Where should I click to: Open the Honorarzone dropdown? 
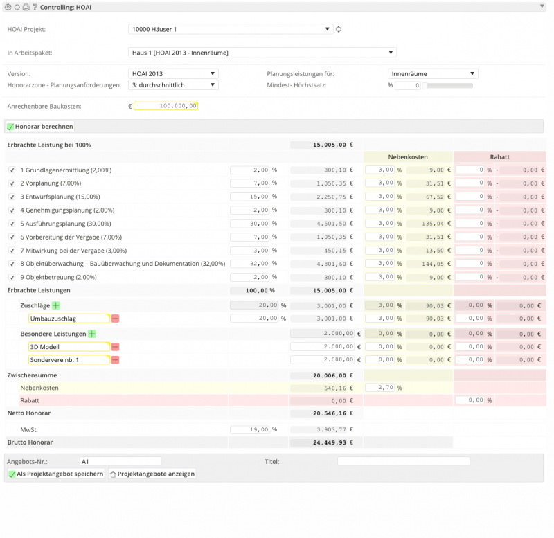[173, 85]
